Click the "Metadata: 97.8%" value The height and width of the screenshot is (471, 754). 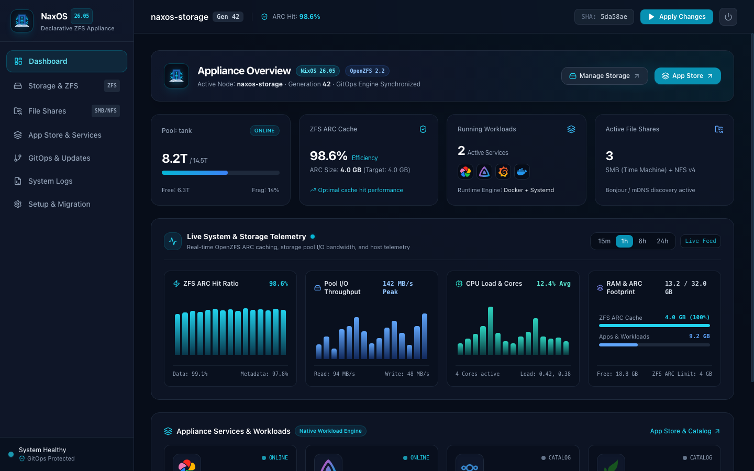264,374
